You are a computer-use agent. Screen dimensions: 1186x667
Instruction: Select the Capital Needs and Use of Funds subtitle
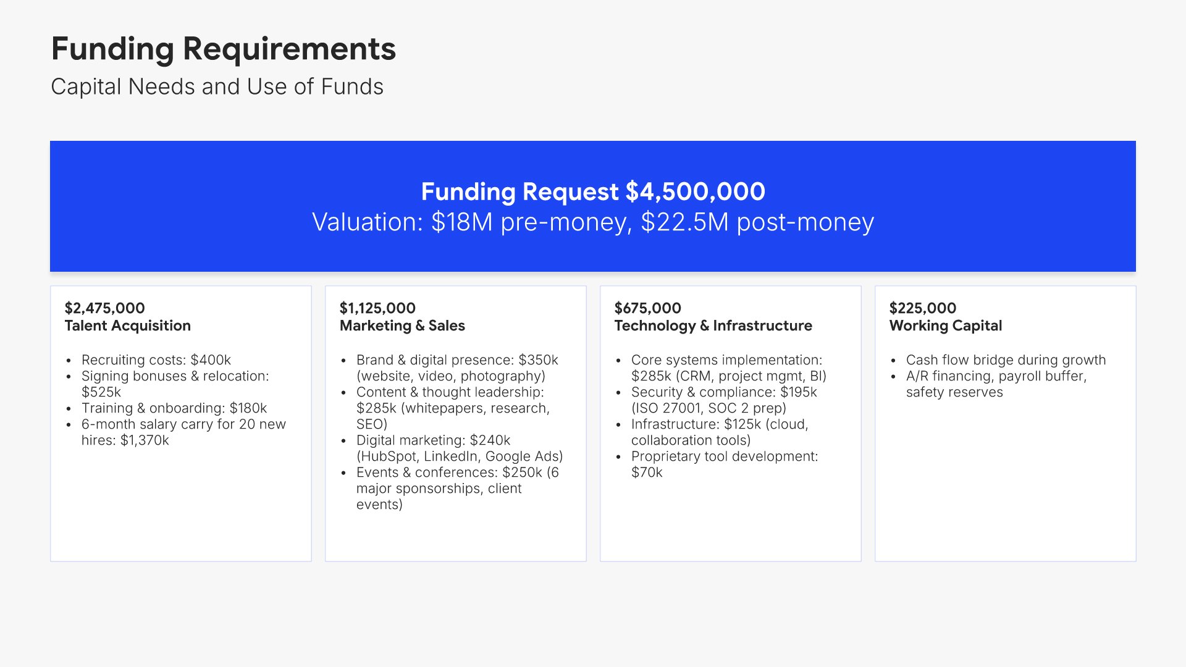point(217,87)
